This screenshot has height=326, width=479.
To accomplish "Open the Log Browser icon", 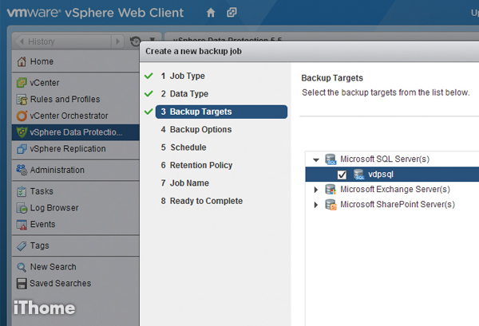I will (x=22, y=208).
